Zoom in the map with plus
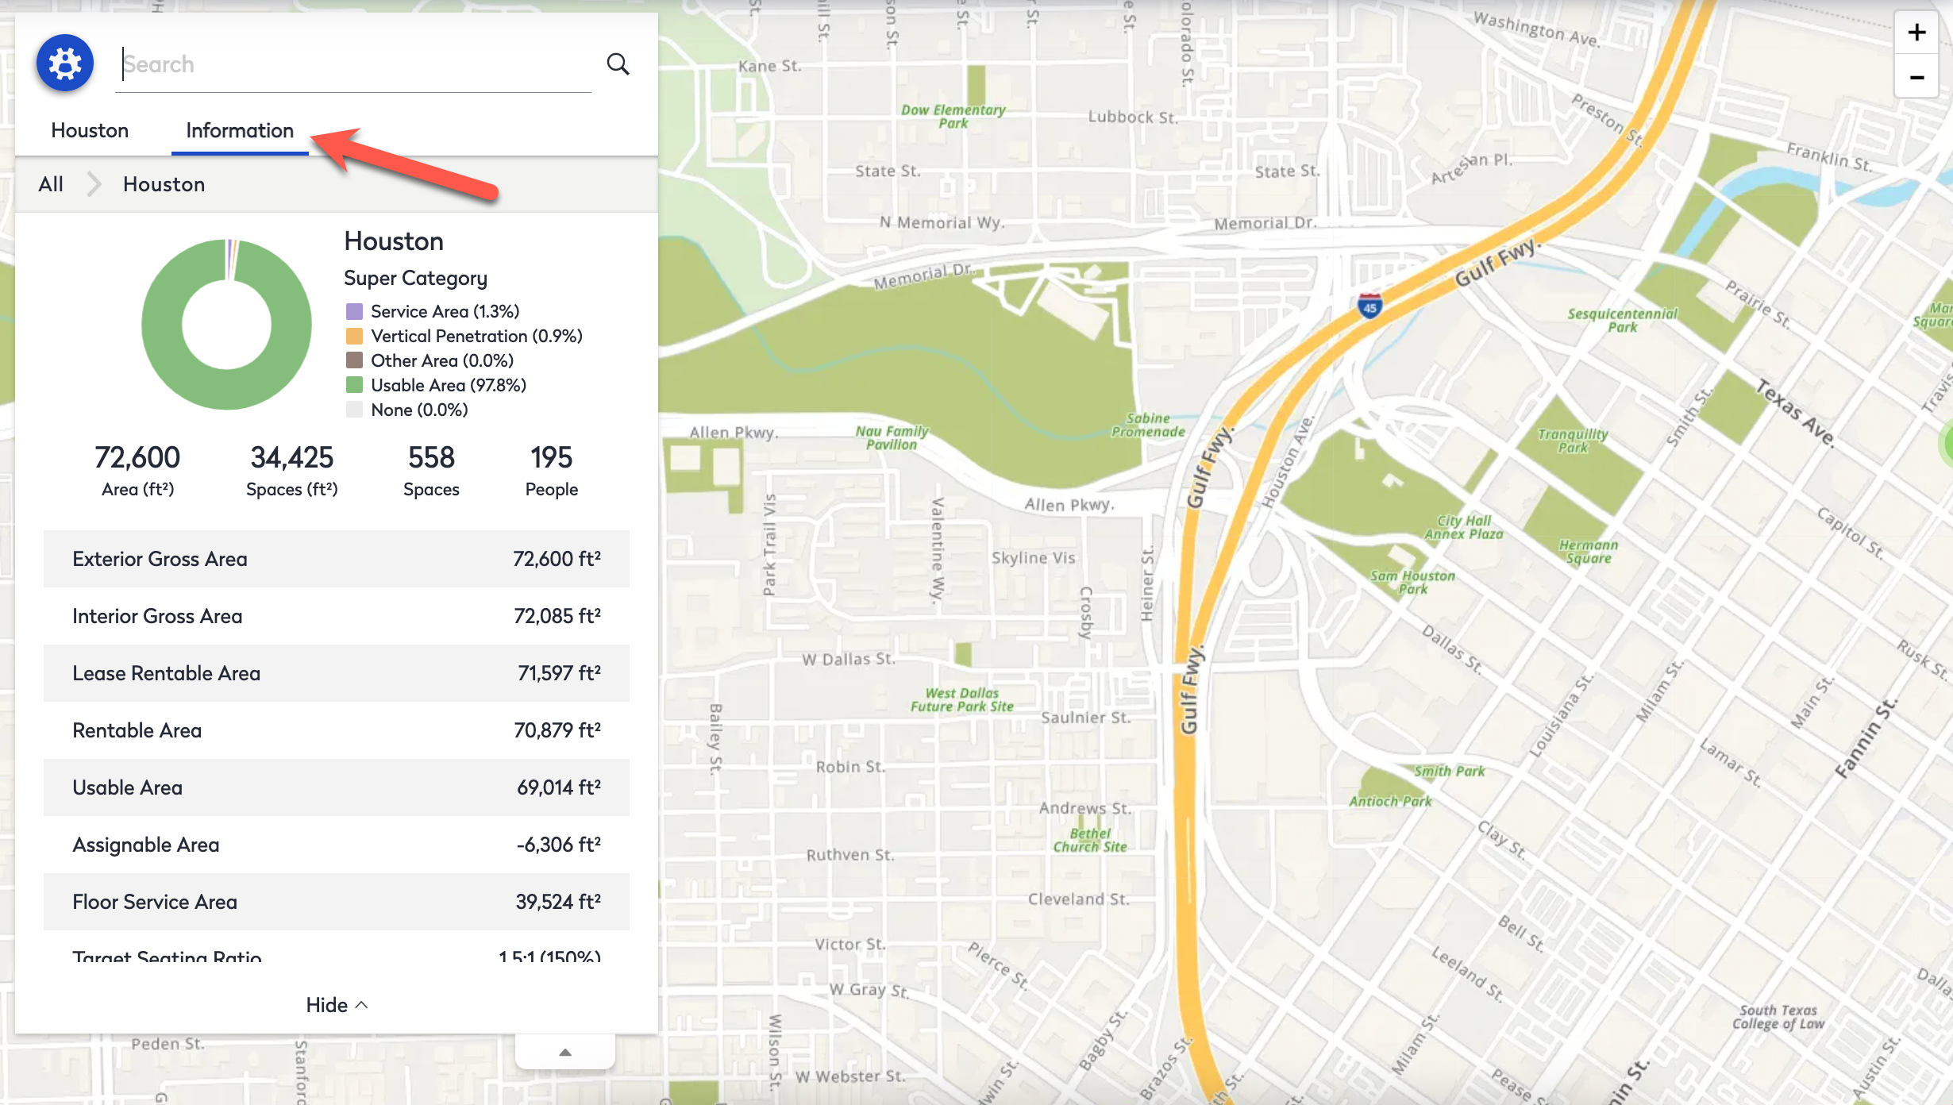 (1916, 33)
